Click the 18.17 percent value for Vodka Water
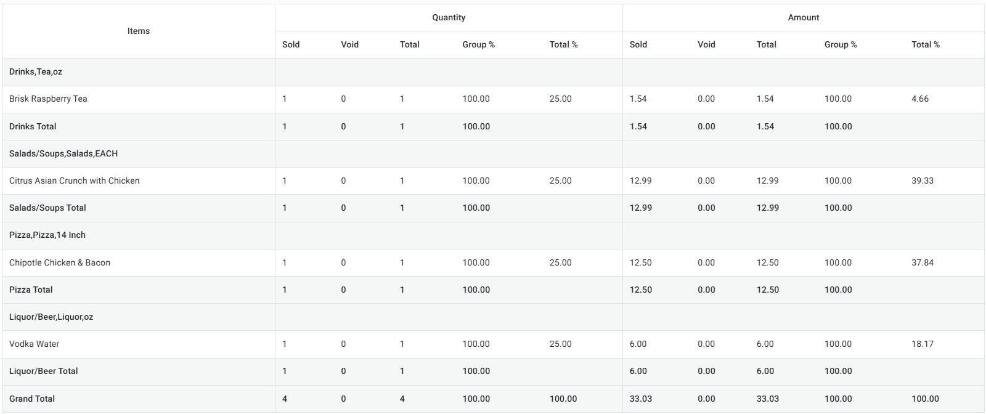Viewport: 986px width, 414px height. [x=923, y=344]
